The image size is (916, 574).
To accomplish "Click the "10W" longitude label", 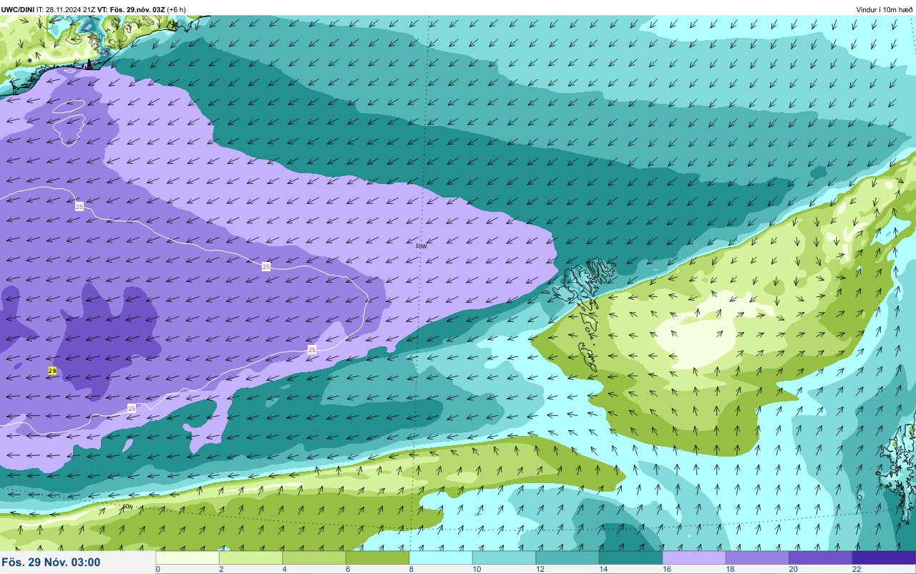I will (x=422, y=245).
